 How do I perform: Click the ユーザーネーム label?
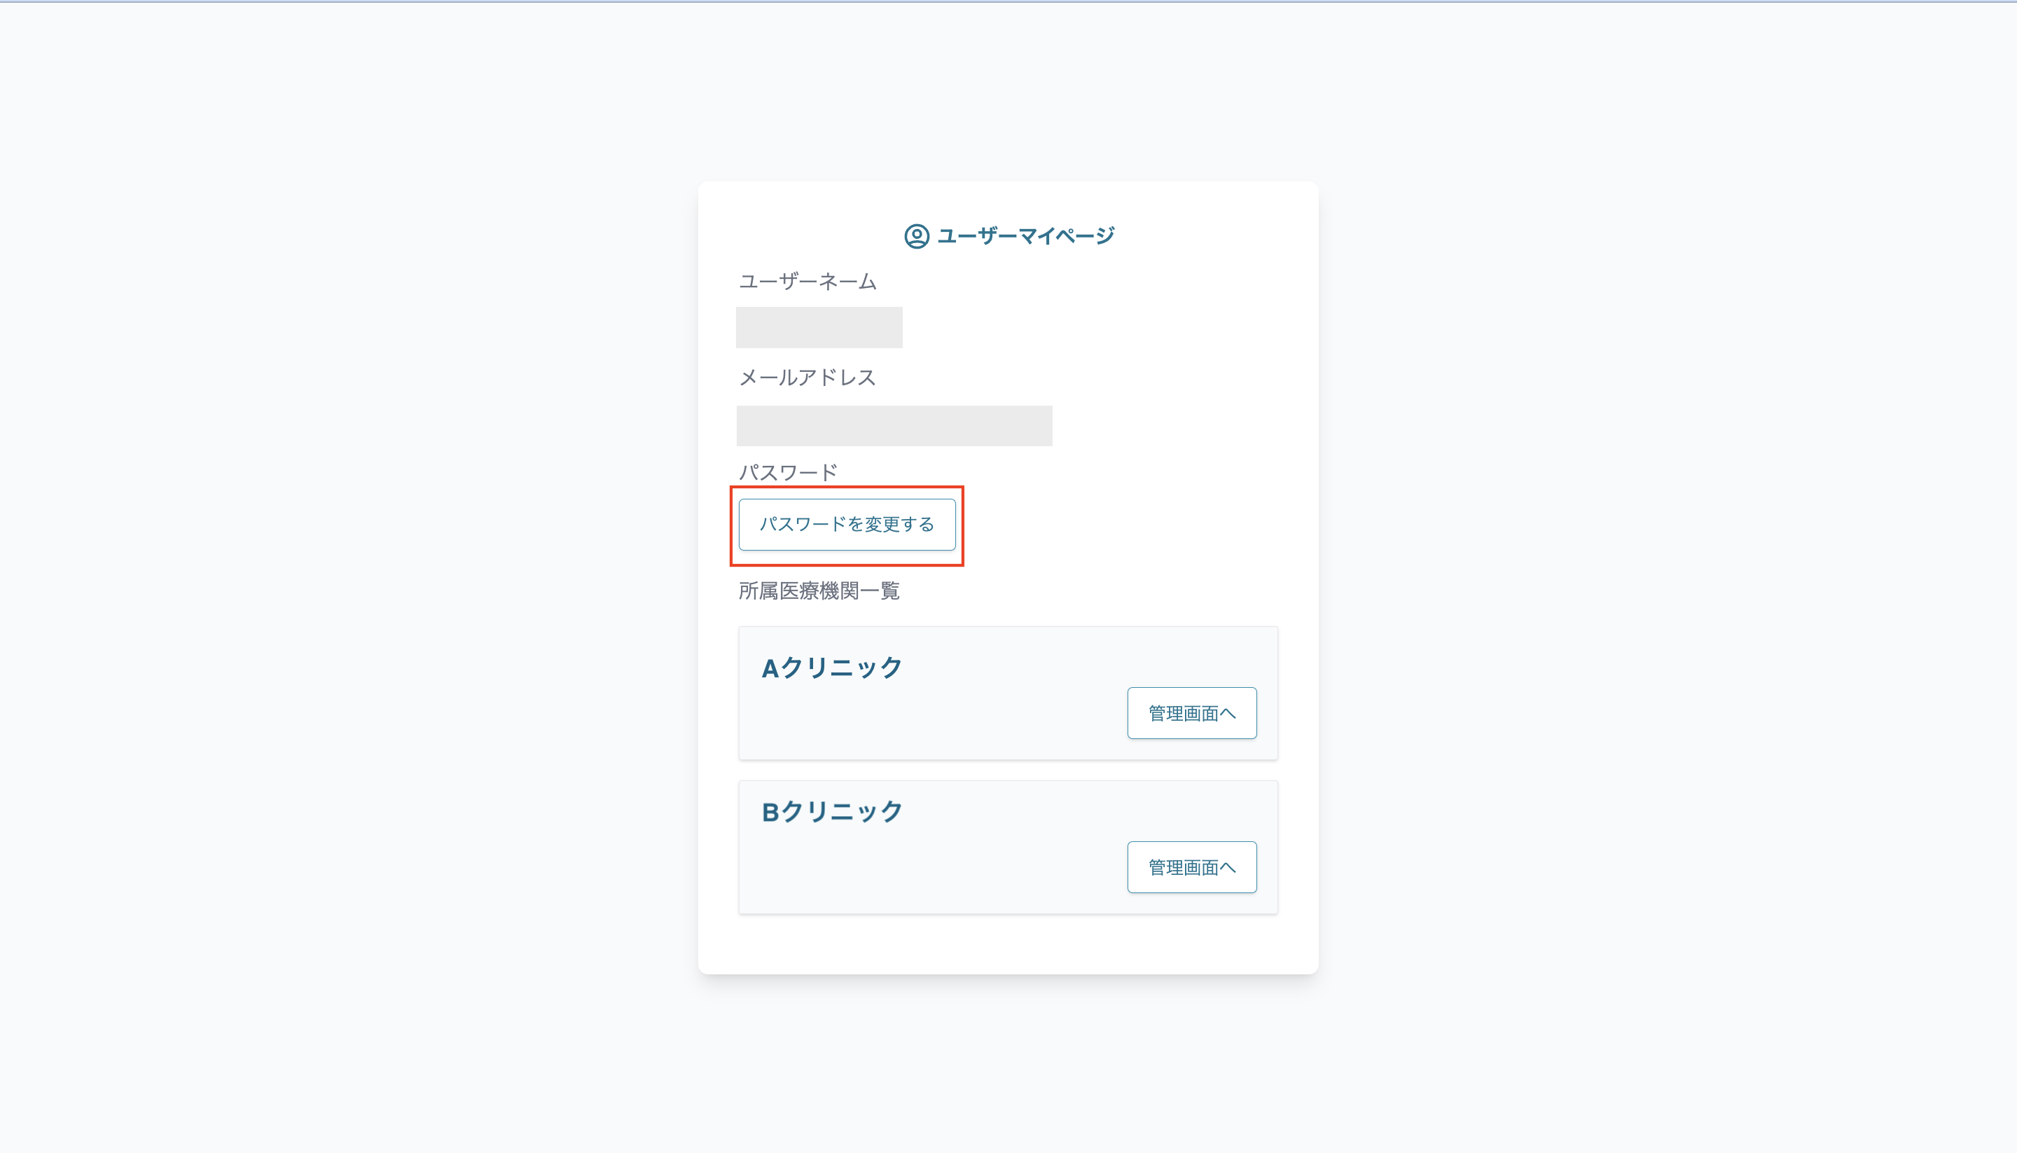[807, 282]
